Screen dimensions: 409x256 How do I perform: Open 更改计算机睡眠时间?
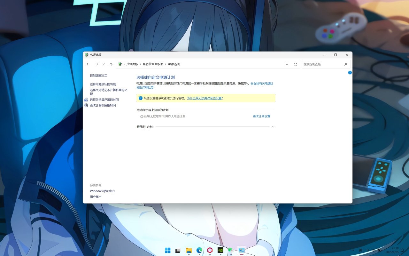tap(103, 106)
